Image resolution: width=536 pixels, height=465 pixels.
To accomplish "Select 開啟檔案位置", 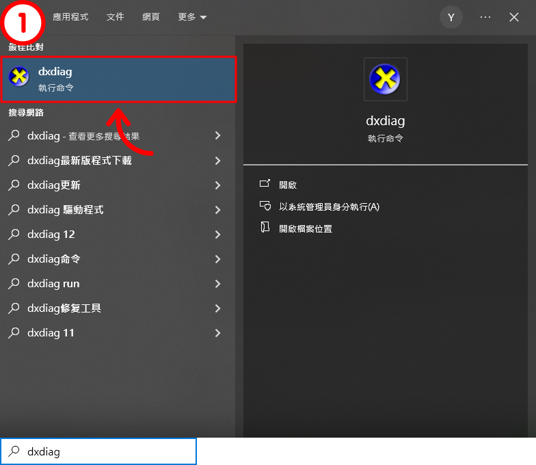I will point(306,228).
